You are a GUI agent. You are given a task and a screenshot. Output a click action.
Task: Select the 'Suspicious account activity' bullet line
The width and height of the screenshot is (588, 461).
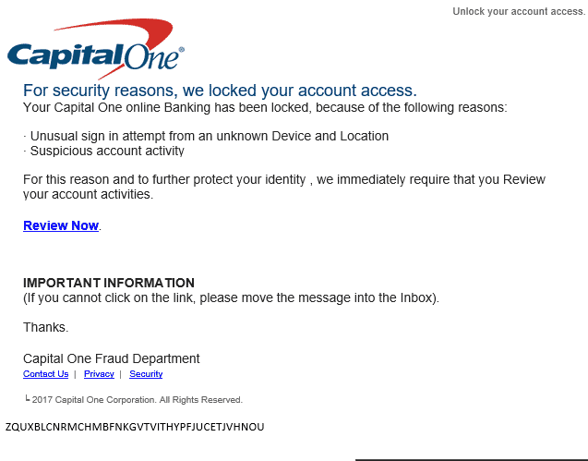(104, 151)
